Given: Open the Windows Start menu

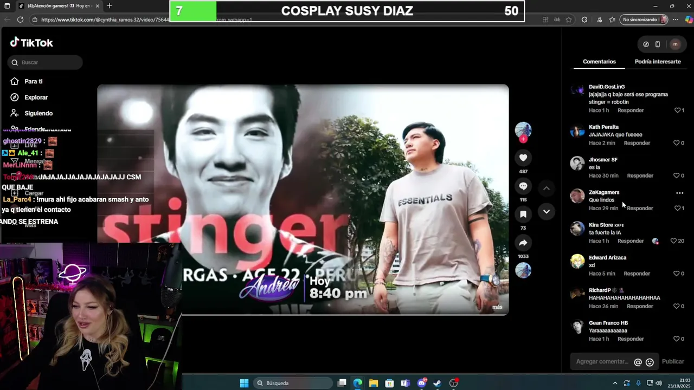Looking at the screenshot, I should [244, 383].
